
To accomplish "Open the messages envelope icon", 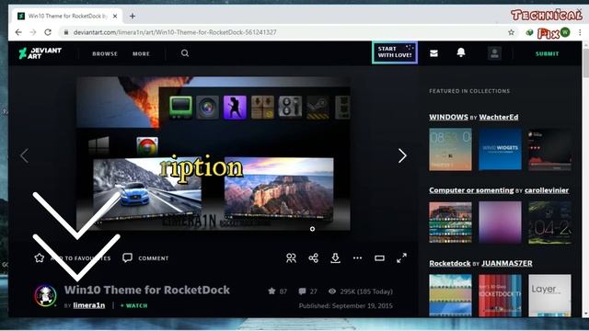I will pyautogui.click(x=433, y=53).
